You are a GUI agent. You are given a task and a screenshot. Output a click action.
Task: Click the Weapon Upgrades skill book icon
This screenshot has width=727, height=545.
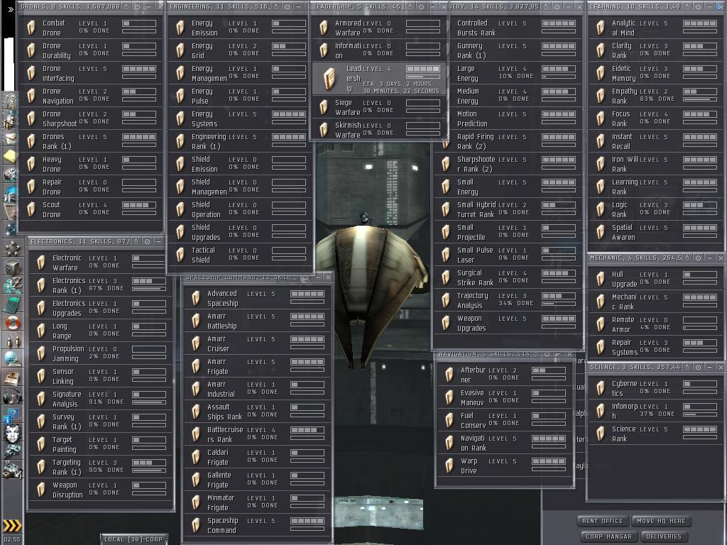[x=446, y=323]
